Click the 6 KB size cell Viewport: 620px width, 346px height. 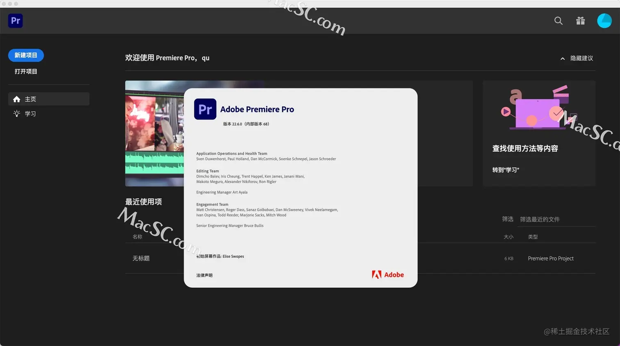[509, 259]
